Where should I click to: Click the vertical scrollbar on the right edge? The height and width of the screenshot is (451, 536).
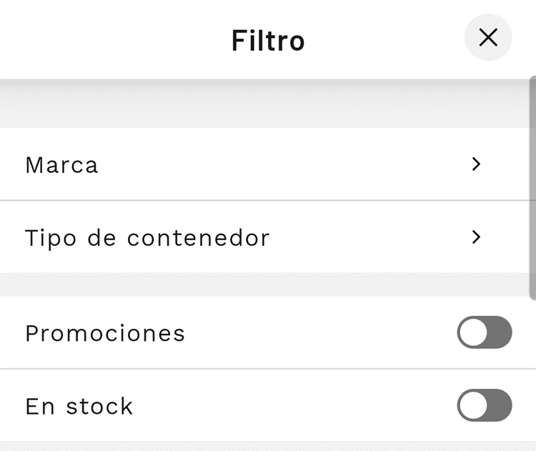(532, 188)
